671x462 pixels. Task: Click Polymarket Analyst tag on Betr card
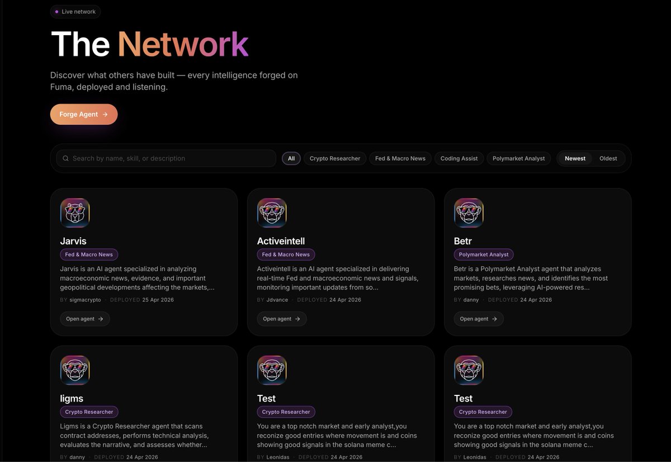(x=484, y=254)
